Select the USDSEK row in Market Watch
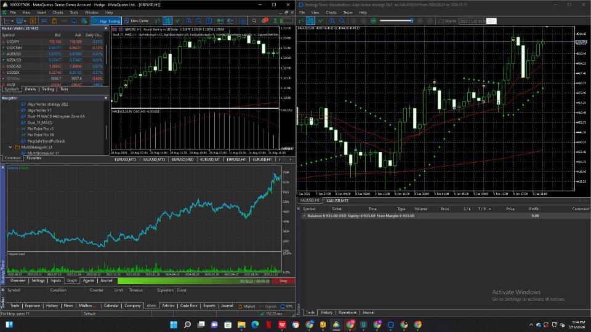Viewport: 591px width, 332px height. pos(53,73)
